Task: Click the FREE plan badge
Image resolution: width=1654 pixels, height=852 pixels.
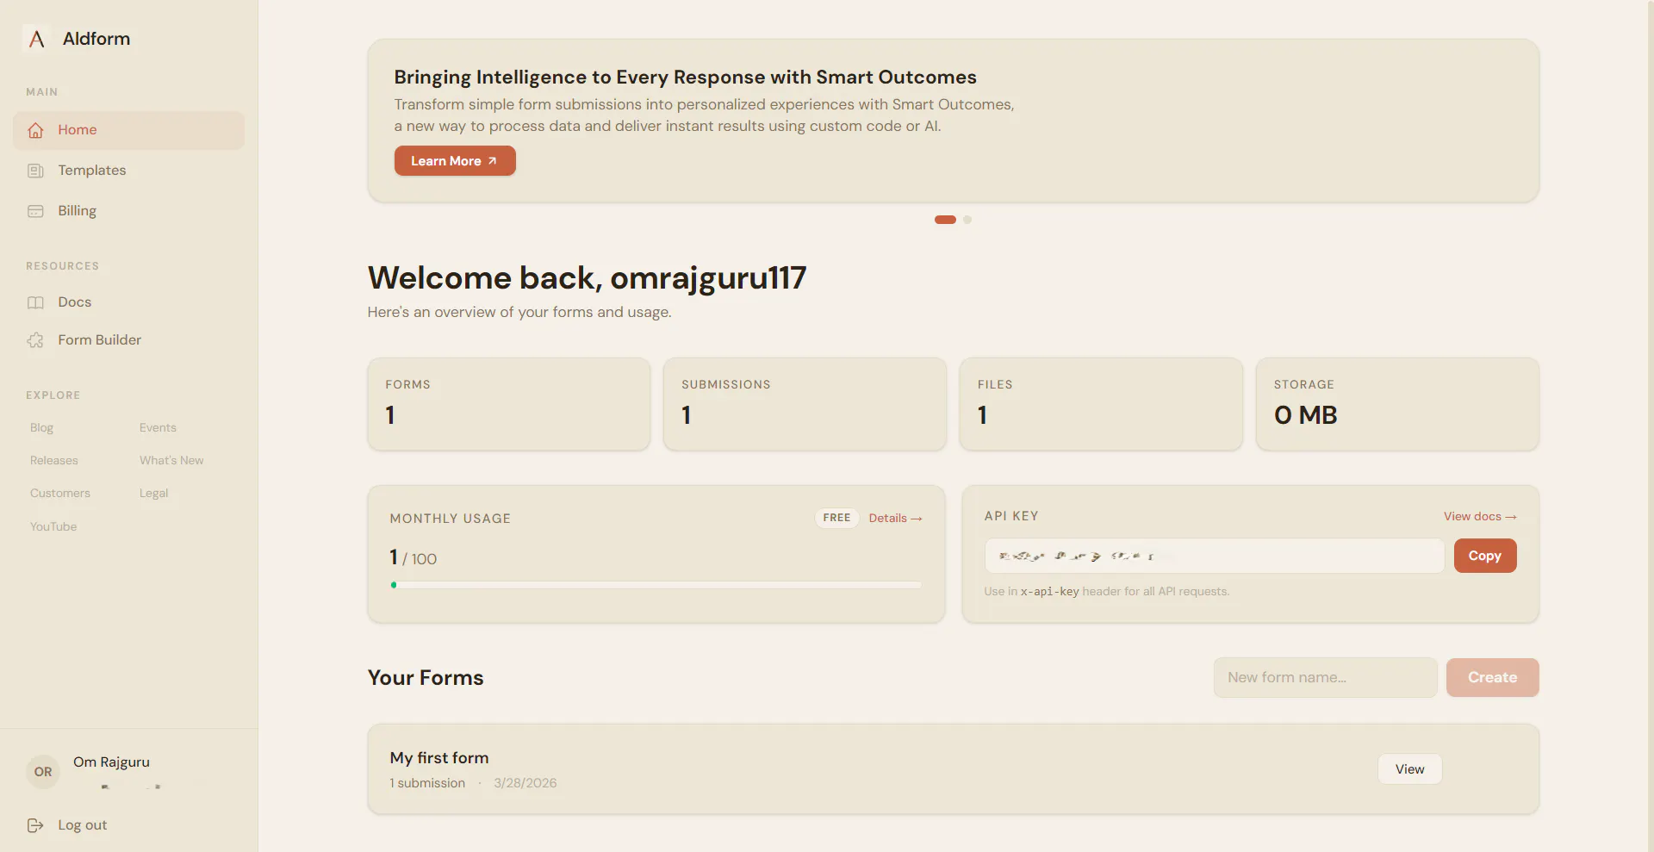Action: click(836, 518)
